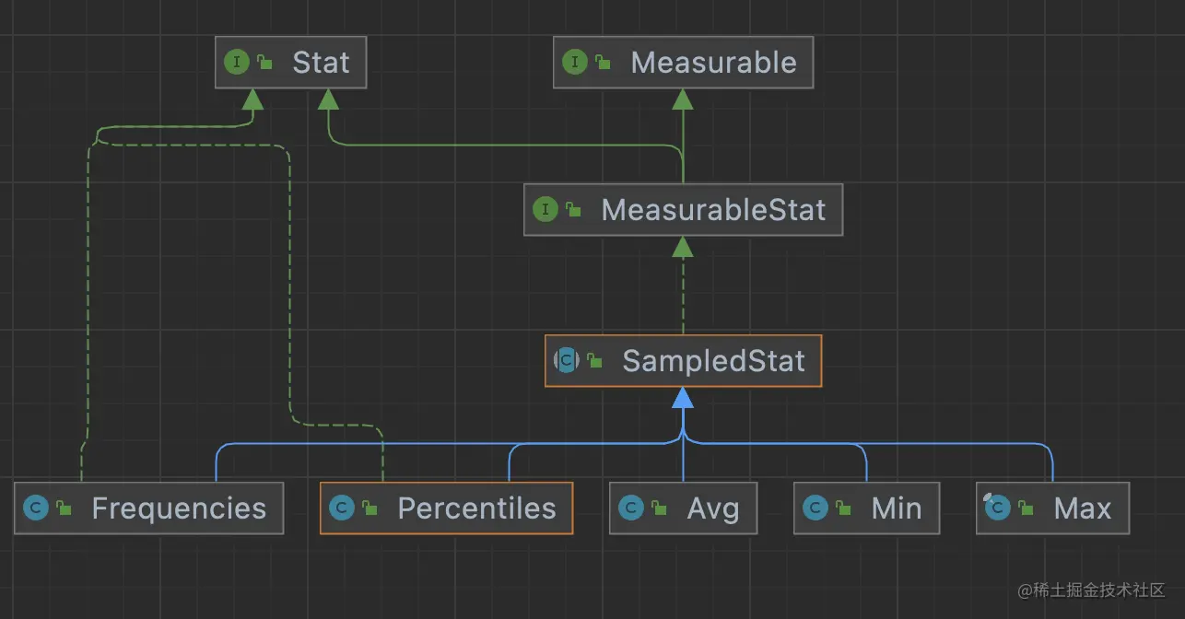1185x619 pixels.
Task: Select the SampledStat node title
Action: pyautogui.click(x=712, y=360)
